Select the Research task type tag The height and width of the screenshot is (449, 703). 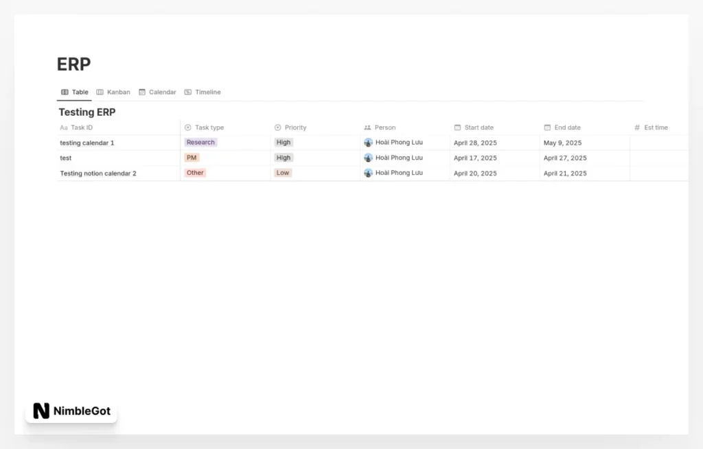pos(200,142)
